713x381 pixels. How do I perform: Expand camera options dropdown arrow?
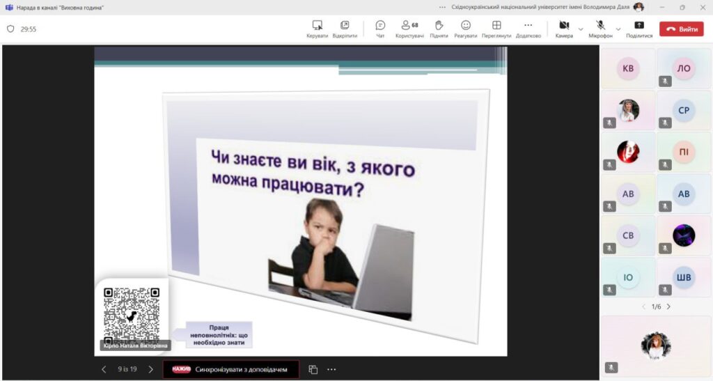click(581, 29)
